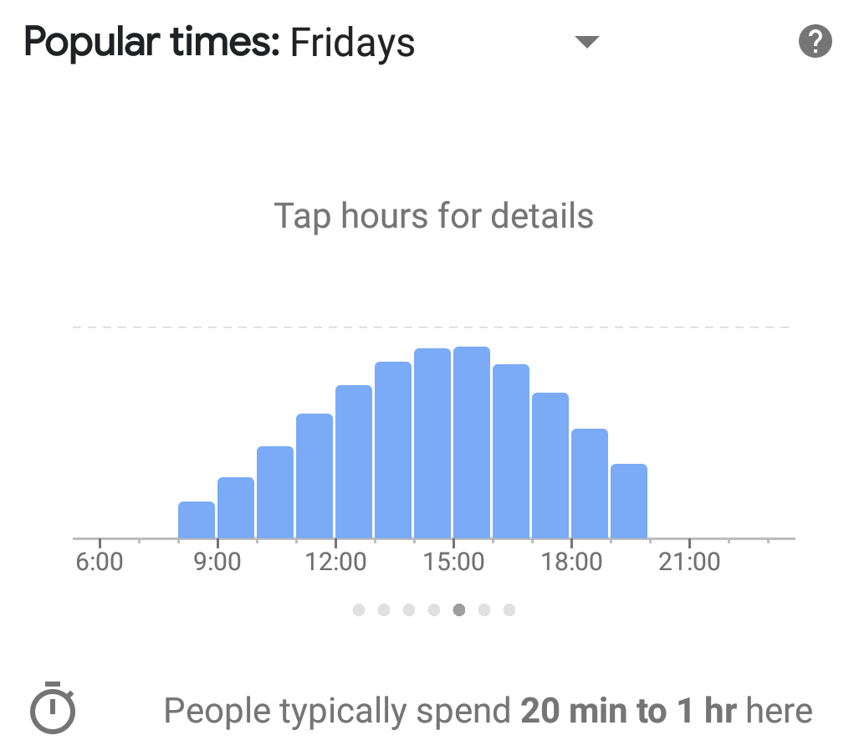Select the second page indicator dot
This screenshot has width=854, height=751.
tap(384, 610)
